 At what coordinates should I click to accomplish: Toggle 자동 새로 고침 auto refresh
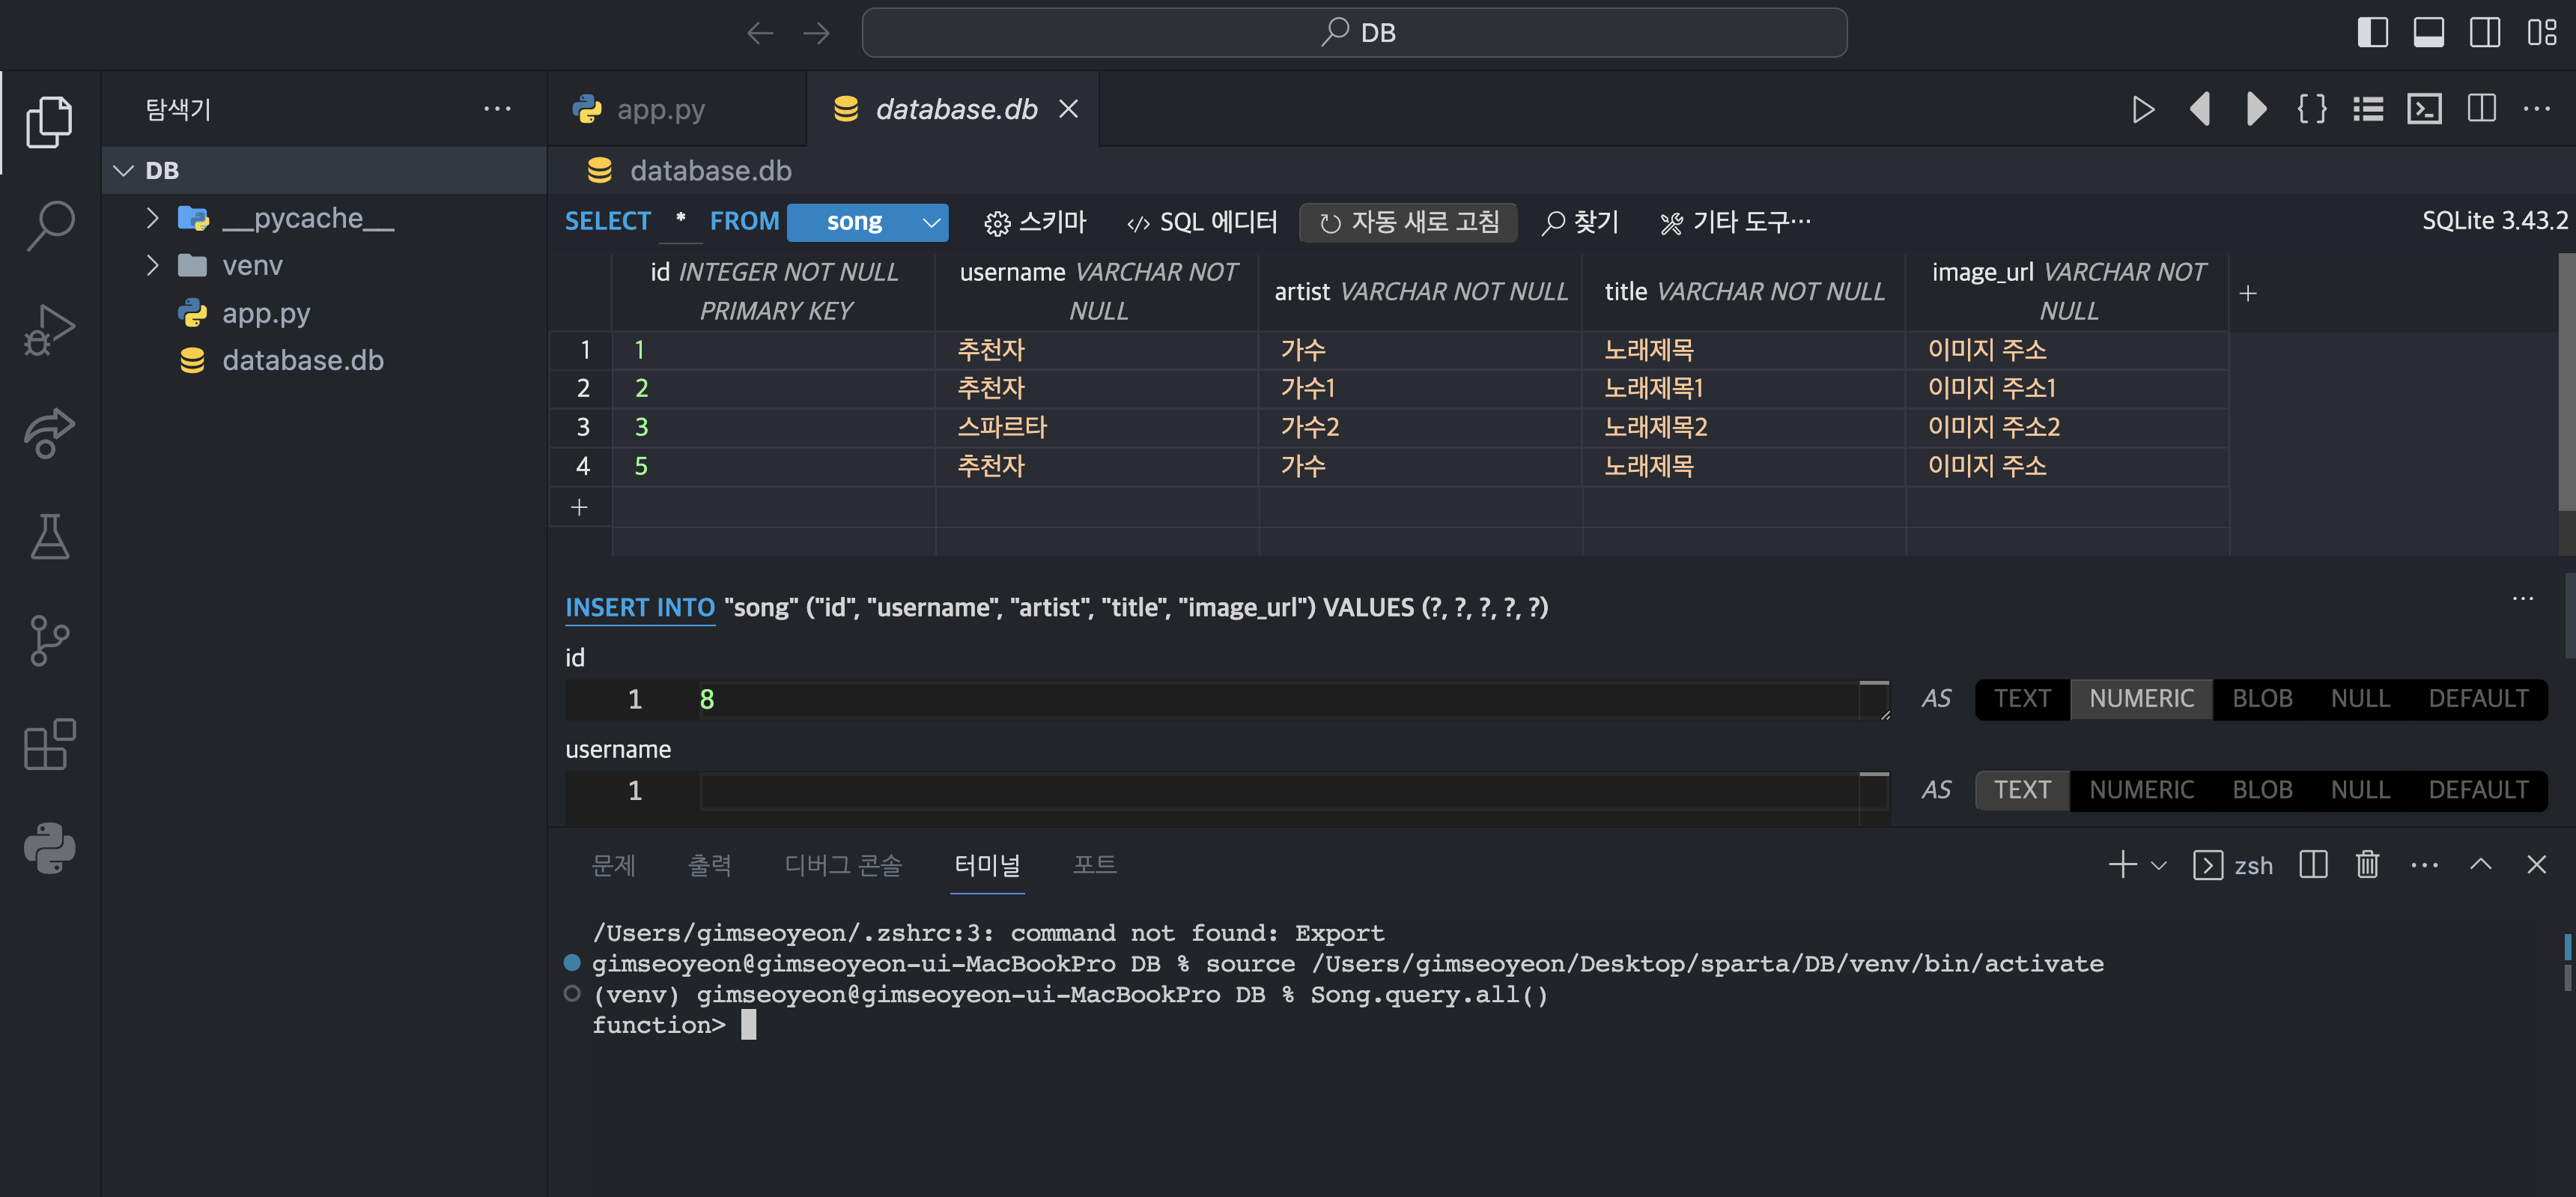coord(1408,222)
